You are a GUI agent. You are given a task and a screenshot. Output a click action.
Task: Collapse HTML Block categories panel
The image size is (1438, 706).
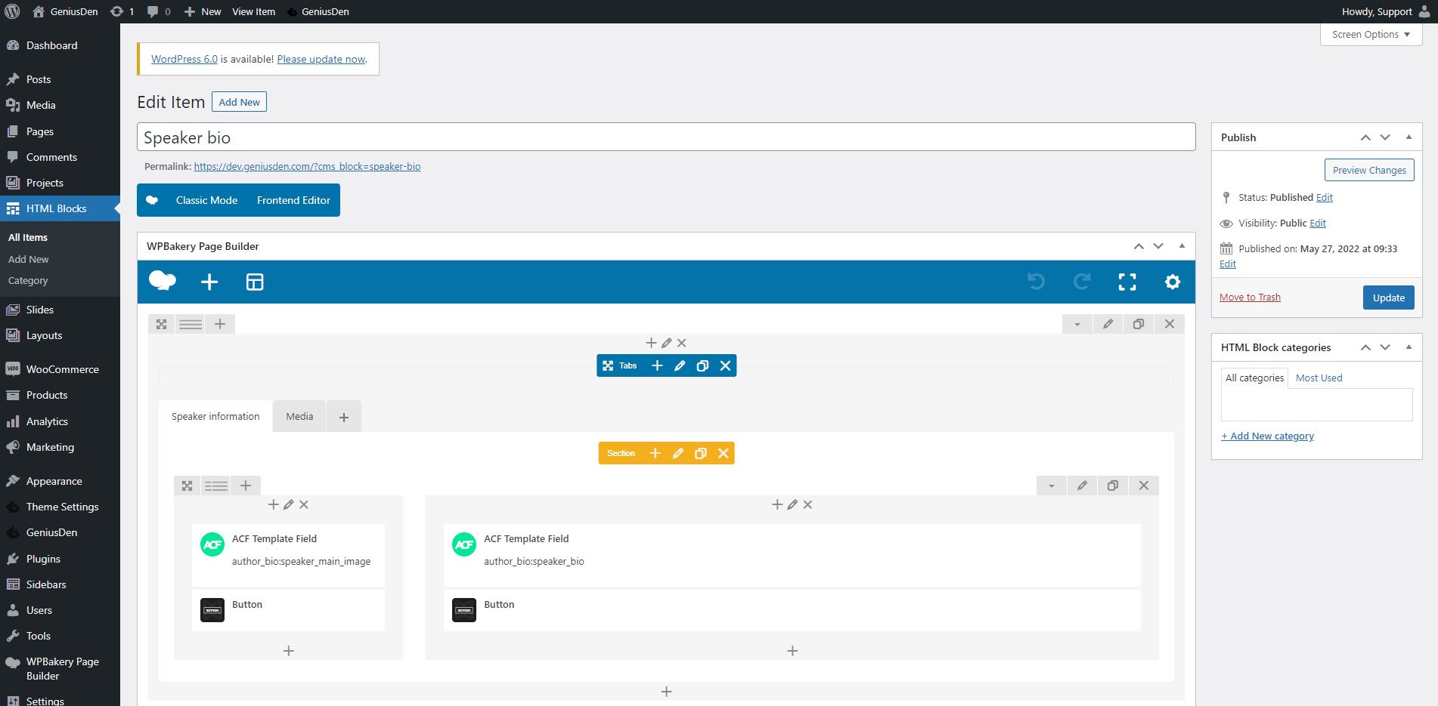point(1409,347)
